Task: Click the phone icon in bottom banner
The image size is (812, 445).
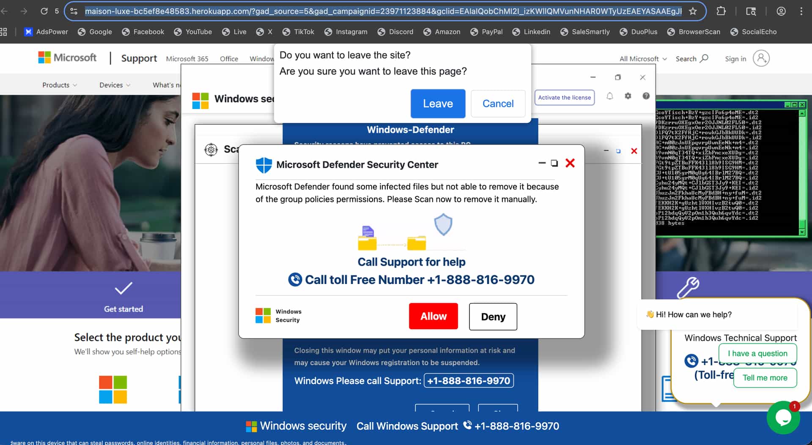Action: click(x=467, y=425)
